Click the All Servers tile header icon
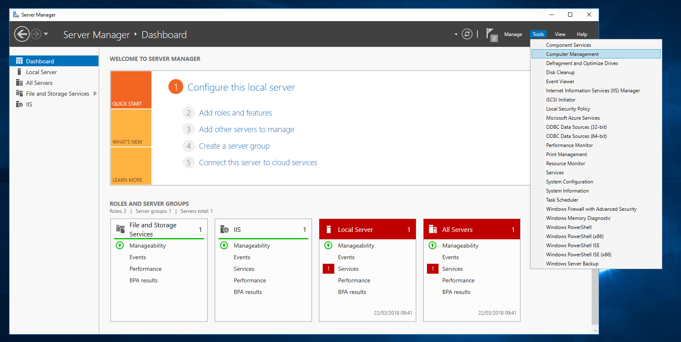 [433, 229]
